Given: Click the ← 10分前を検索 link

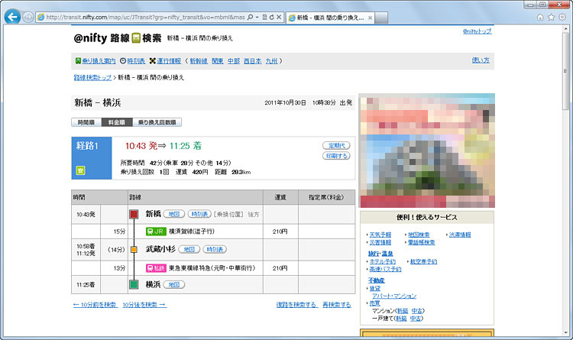Looking at the screenshot, I should click(x=95, y=305).
